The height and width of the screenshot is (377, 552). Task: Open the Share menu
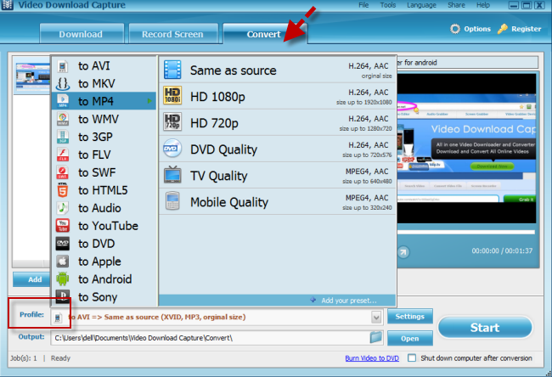pyautogui.click(x=456, y=5)
